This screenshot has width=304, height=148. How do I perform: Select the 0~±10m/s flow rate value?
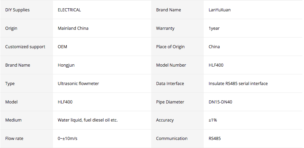pos(69,139)
